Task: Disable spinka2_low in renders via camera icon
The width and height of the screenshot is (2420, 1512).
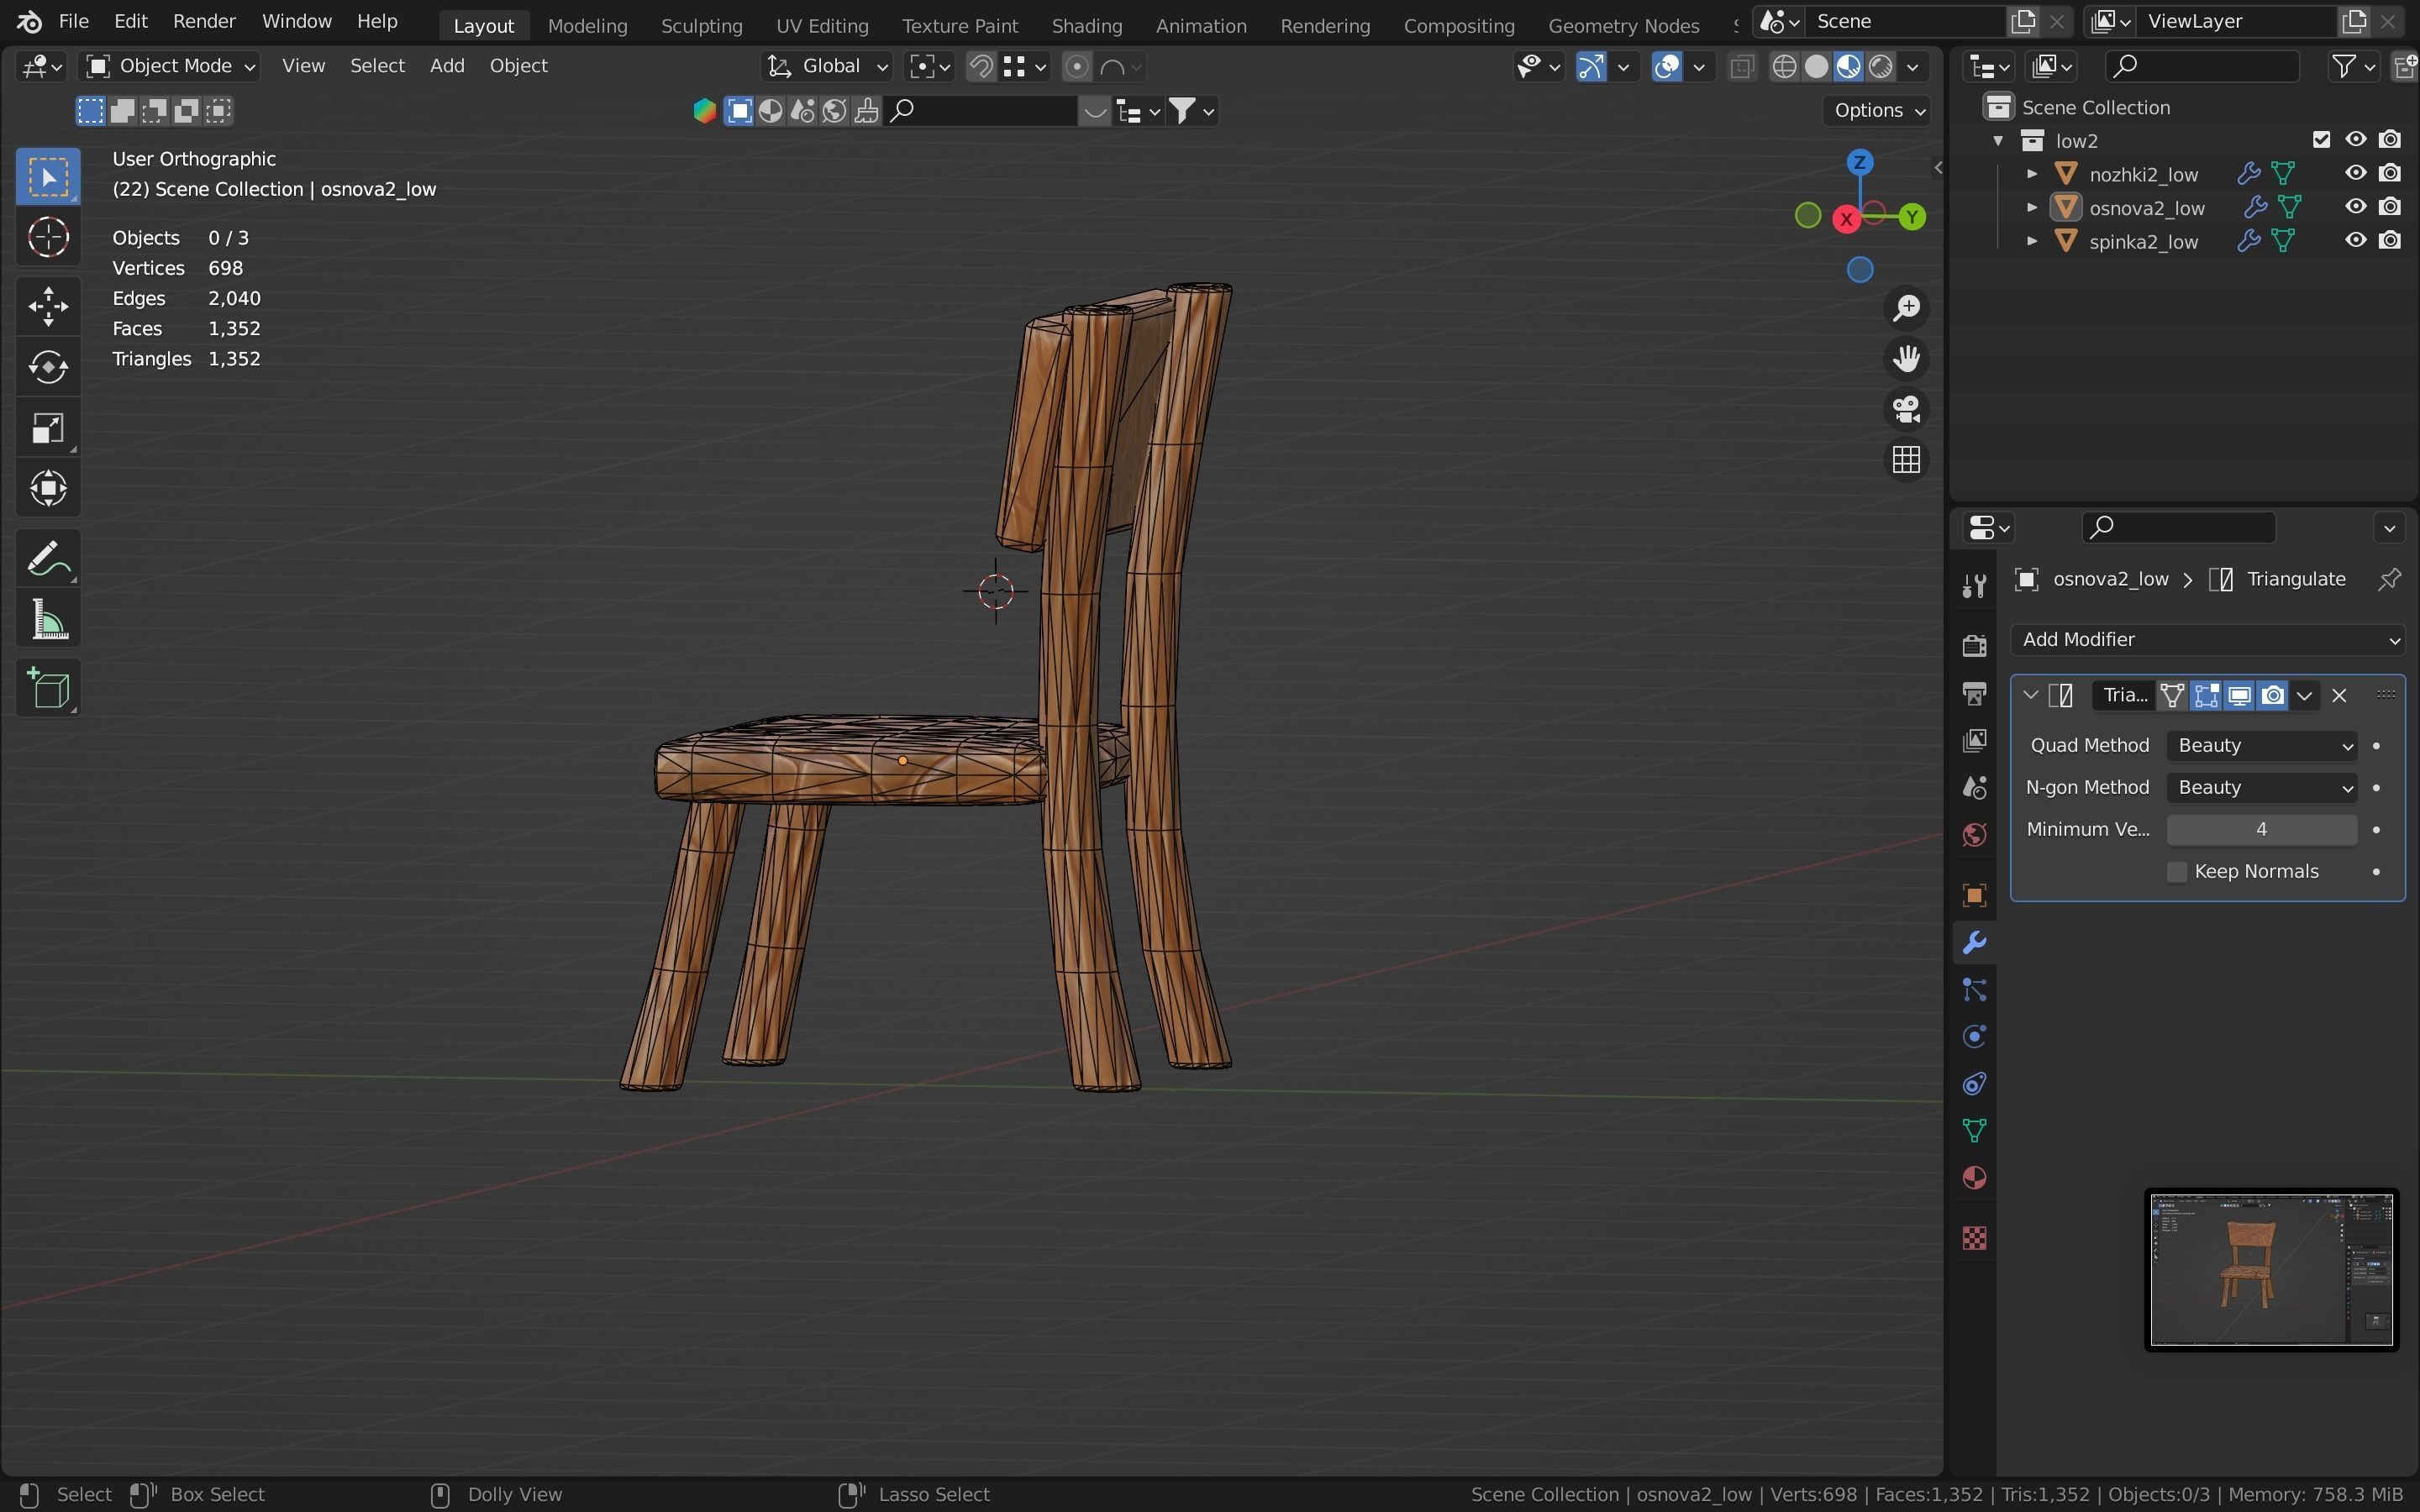Action: click(x=2390, y=240)
